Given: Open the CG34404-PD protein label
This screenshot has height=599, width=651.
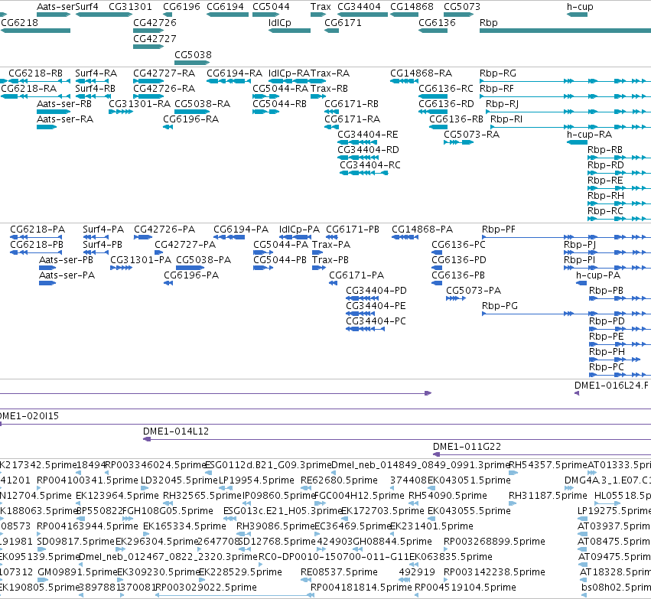Looking at the screenshot, I should coord(376,291).
